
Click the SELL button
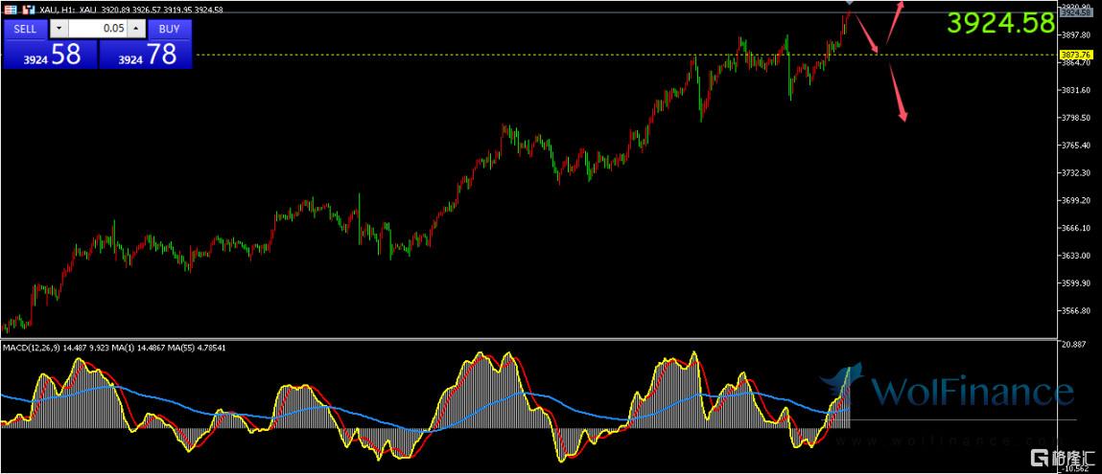coord(25,29)
